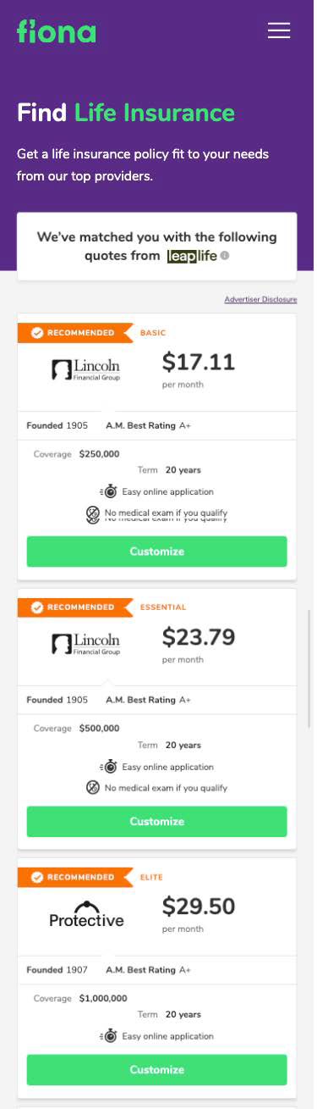This screenshot has width=317, height=1109.
Task: Click the $1,000,000 coverage amount
Action: [x=103, y=999]
